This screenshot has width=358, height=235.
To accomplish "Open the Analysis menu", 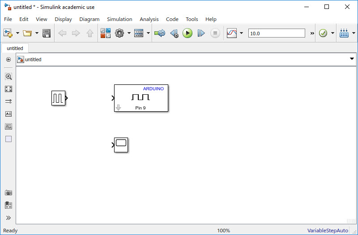I will (x=149, y=19).
